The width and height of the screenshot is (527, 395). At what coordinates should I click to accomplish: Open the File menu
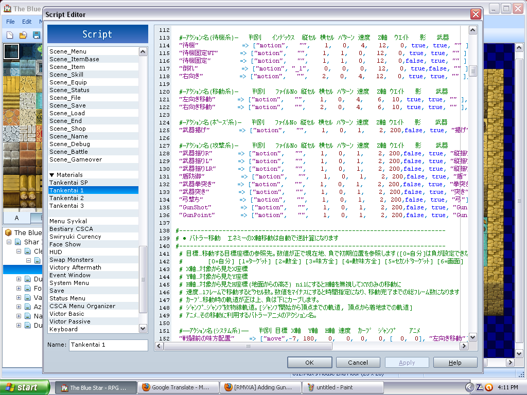pyautogui.click(x=10, y=22)
